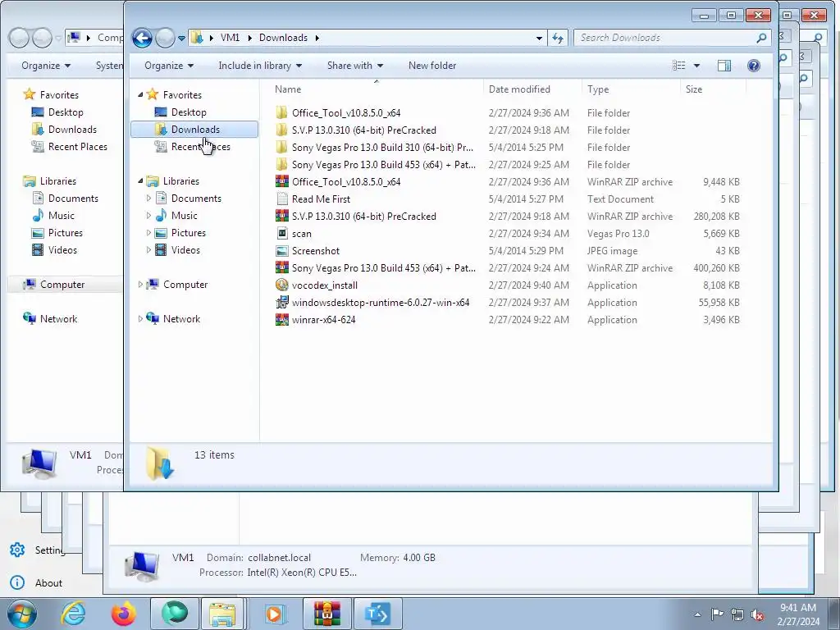This screenshot has height=630, width=840.
Task: Select Sony Vegas Pro Build 310 folder icon
Action: tap(282, 147)
